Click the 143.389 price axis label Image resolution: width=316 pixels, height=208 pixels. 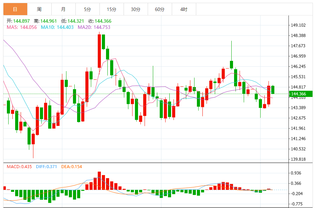click(298, 108)
